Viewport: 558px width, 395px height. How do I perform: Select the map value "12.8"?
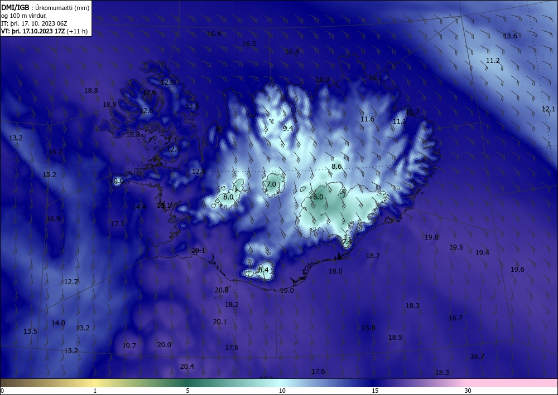click(x=199, y=172)
